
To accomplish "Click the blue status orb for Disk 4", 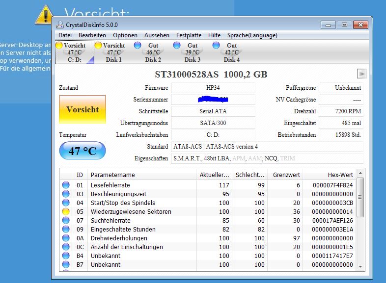I will click(x=216, y=45).
